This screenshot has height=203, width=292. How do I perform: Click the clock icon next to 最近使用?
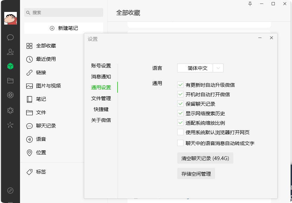[29, 59]
